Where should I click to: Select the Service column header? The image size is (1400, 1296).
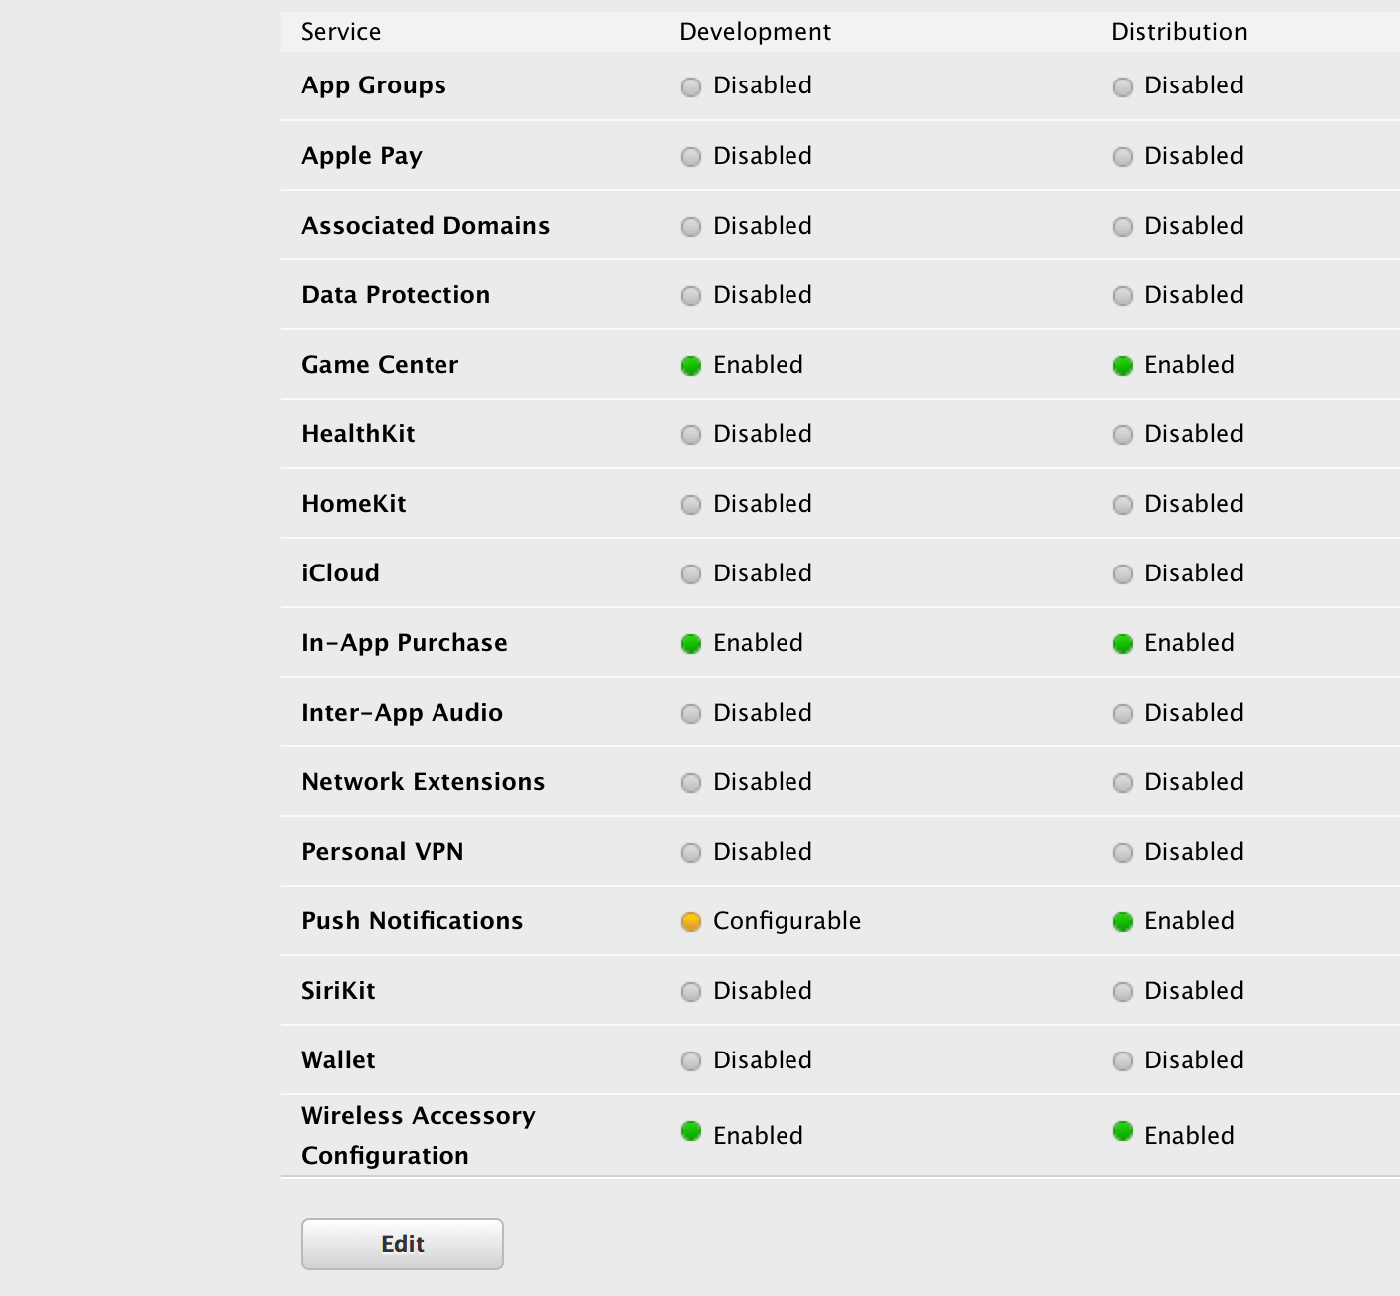[x=341, y=32]
